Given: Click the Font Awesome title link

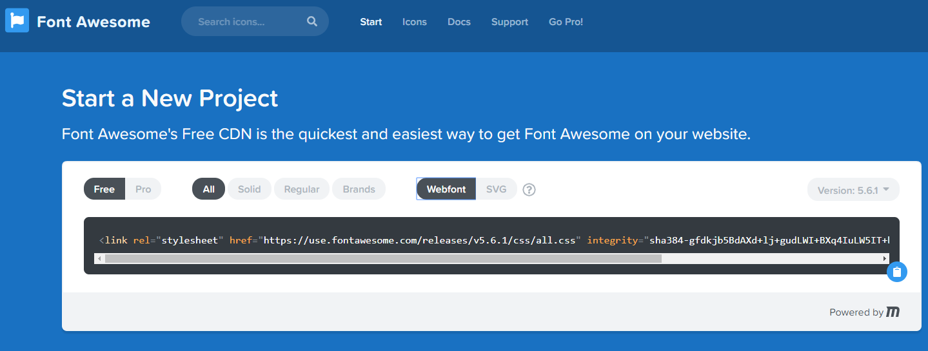Looking at the screenshot, I should 94,21.
